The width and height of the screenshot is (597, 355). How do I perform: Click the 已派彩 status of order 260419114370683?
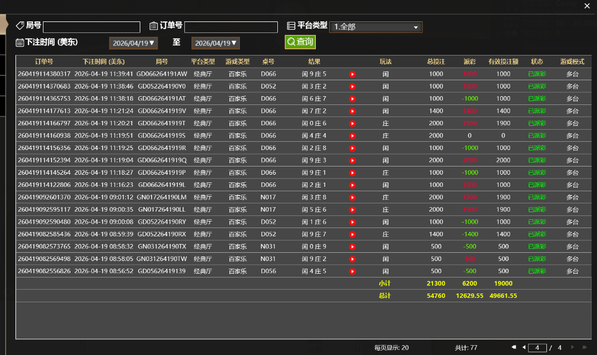(537, 86)
